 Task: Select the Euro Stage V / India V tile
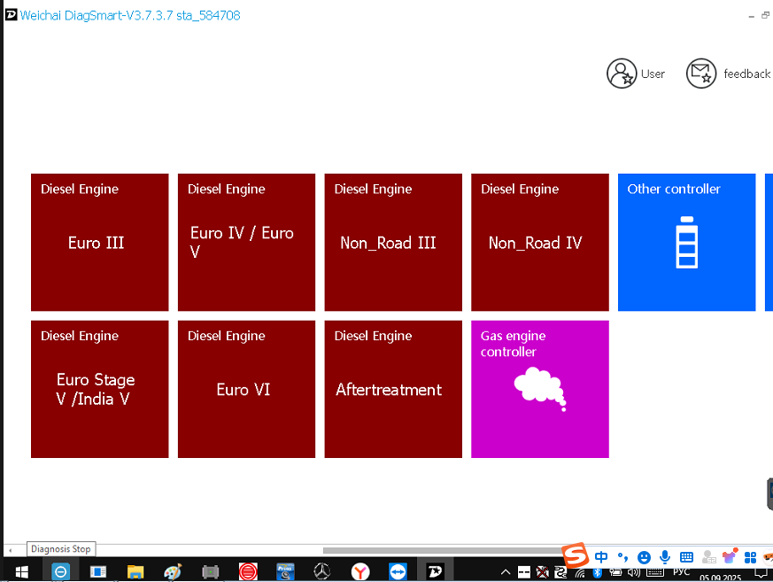(99, 389)
